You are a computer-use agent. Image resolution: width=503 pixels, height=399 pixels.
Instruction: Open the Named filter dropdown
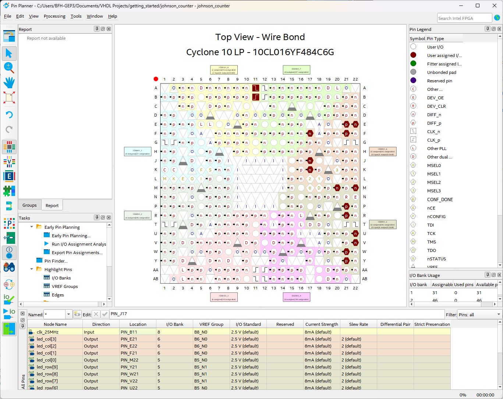pyautogui.click(x=68, y=314)
